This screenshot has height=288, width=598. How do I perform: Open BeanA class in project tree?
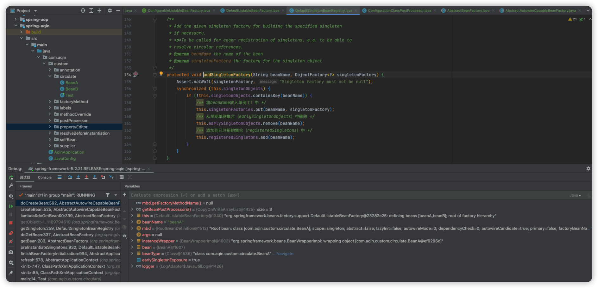(x=72, y=83)
